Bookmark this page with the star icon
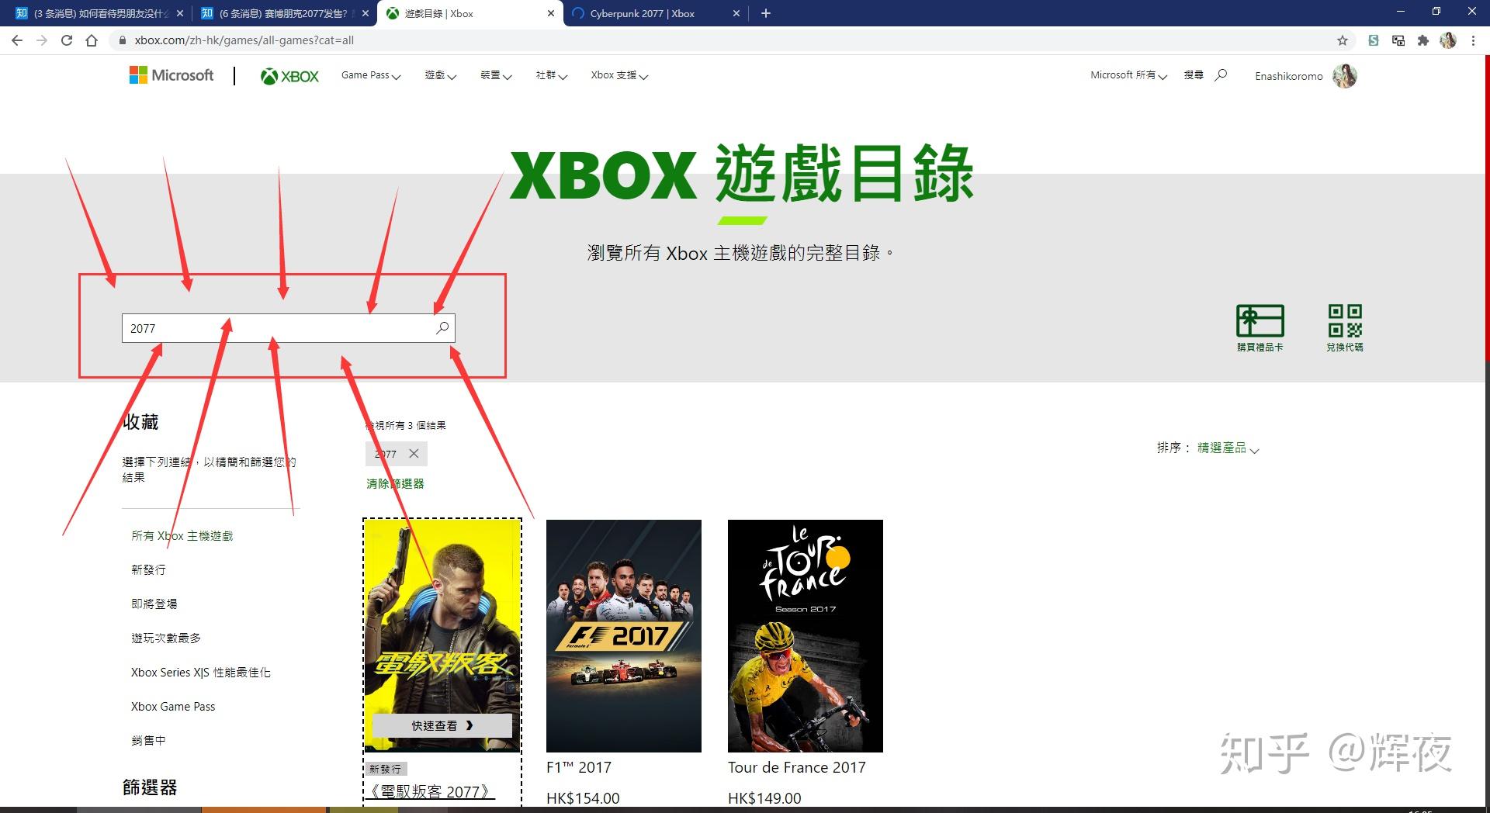Screen dimensions: 1490x813 (x=1343, y=40)
